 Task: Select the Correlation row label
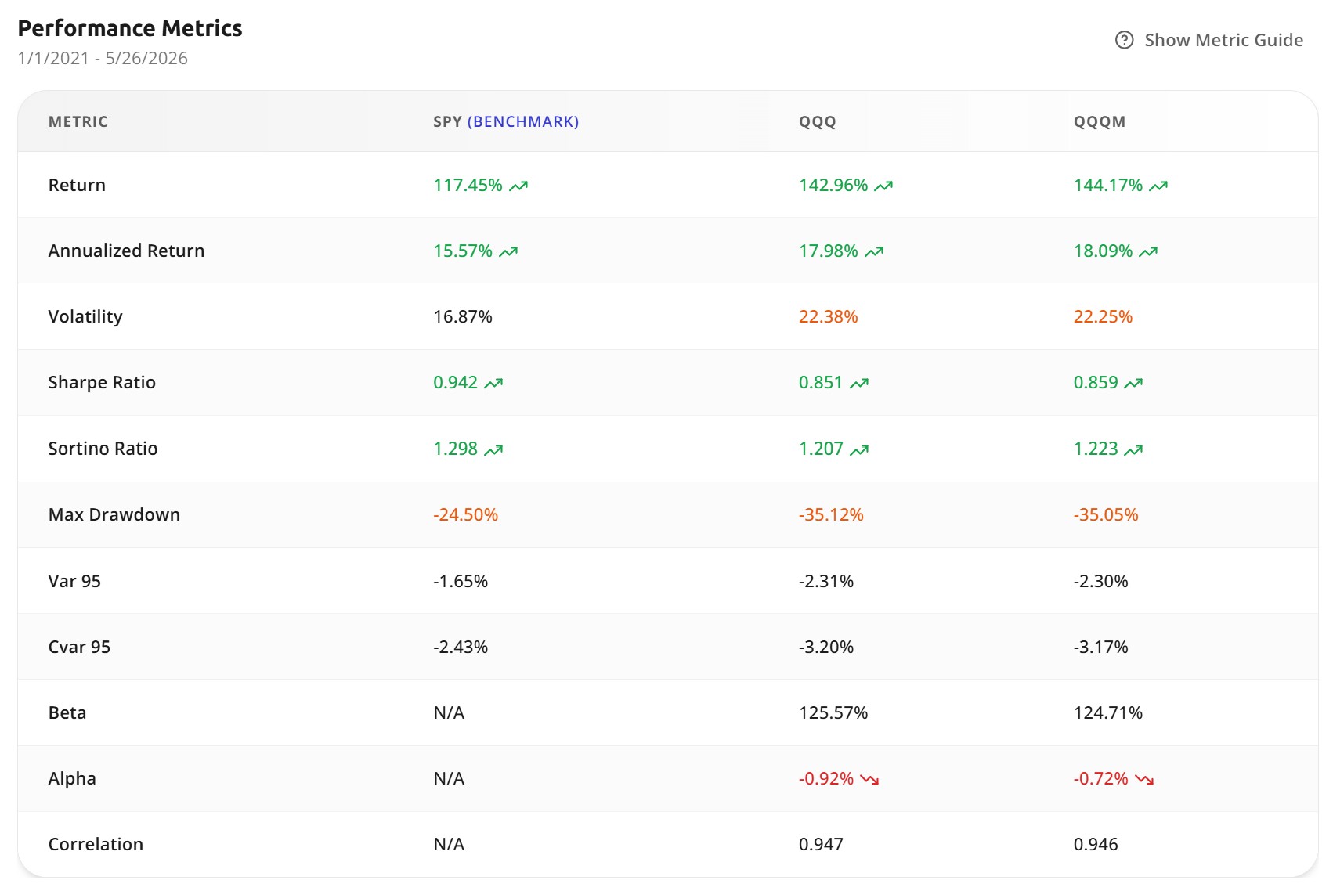point(96,844)
